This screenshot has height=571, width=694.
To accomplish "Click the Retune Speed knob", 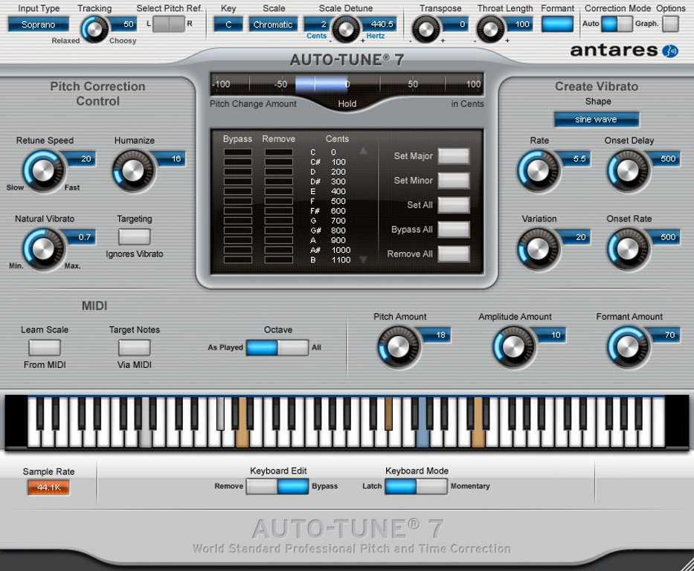I will point(42,170).
